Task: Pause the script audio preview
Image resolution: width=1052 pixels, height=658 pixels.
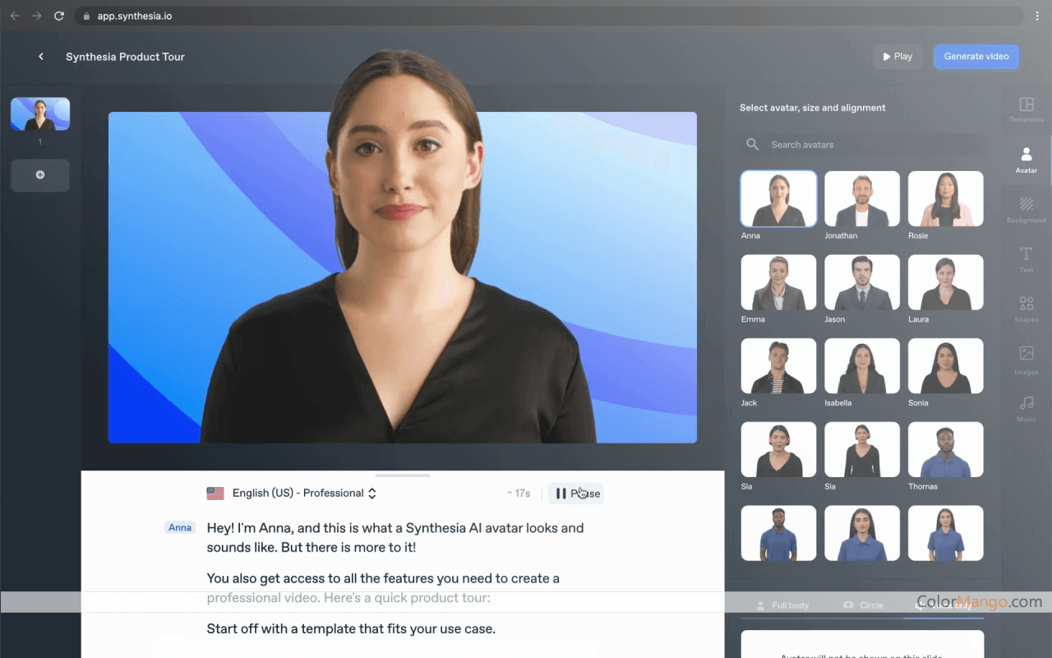Action: tap(576, 493)
